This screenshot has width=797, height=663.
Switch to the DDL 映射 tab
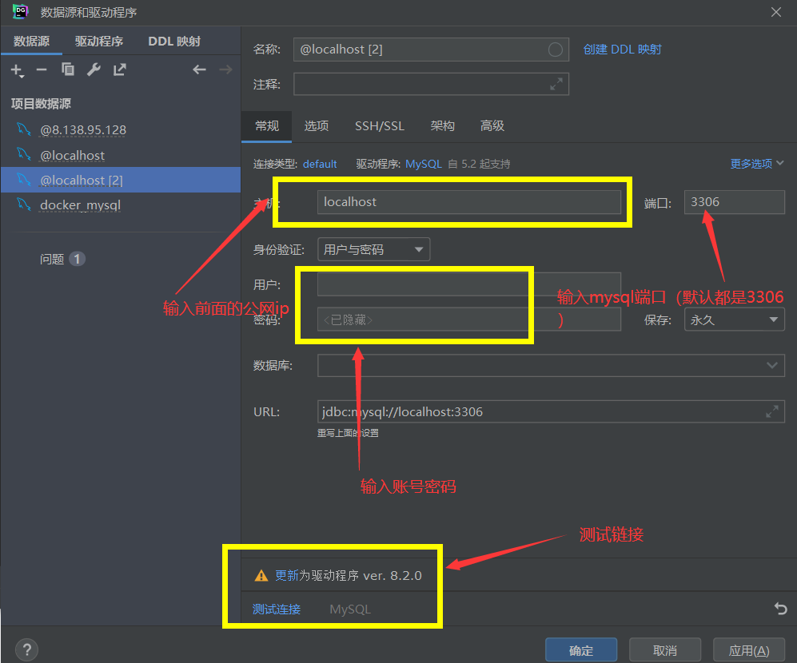(174, 42)
